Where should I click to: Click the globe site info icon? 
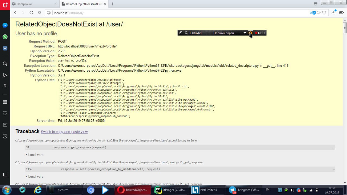click(49, 13)
